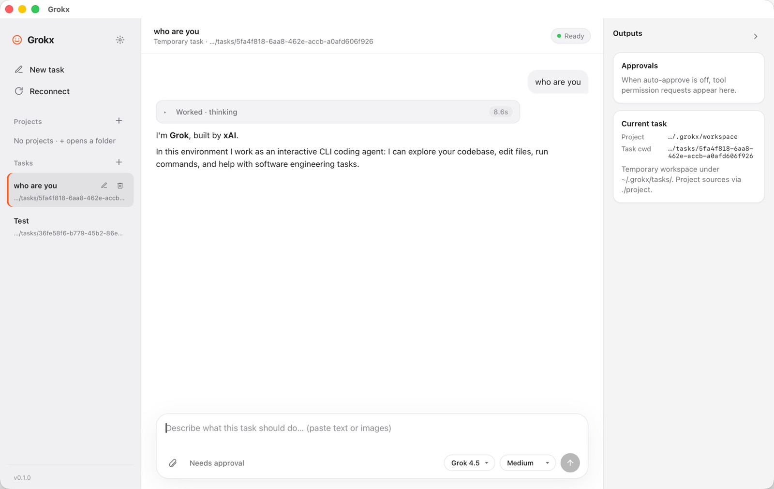
Task: Attach a file with the paperclip icon
Action: pos(173,463)
